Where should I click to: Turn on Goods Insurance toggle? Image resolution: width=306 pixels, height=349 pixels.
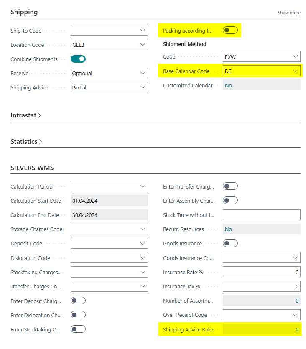tap(230, 243)
